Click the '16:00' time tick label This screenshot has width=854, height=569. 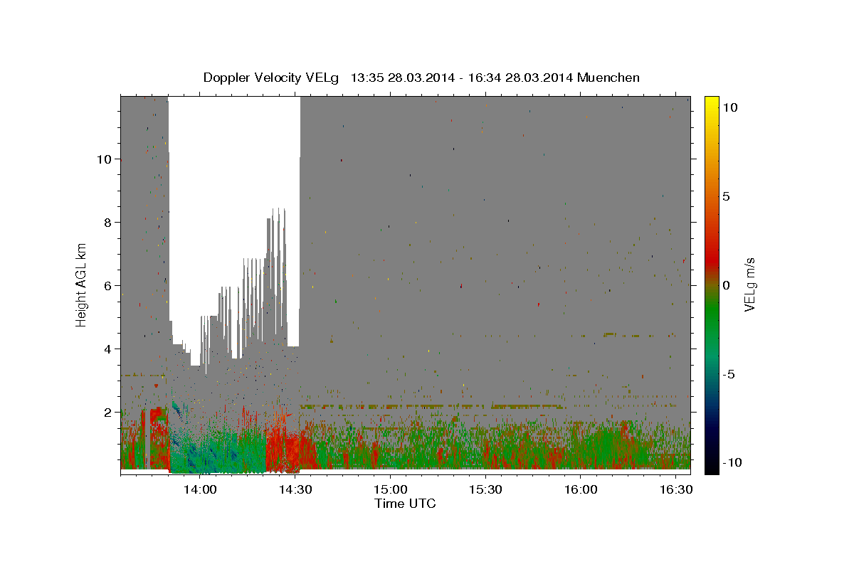coord(580,489)
